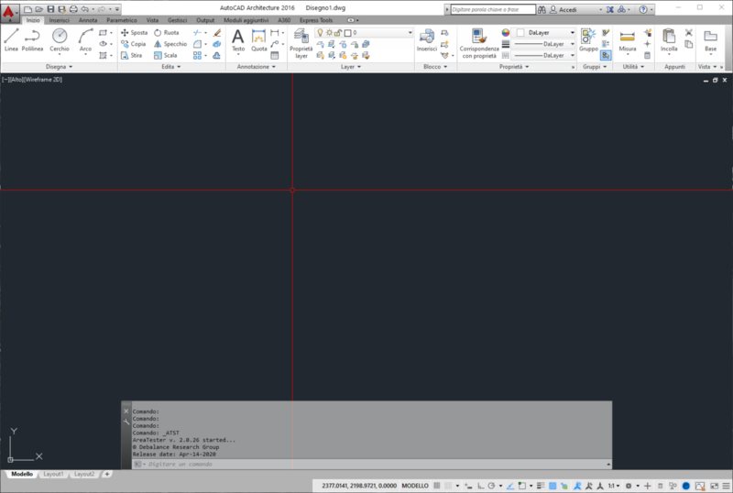Select the Stira stretch tool
Image resolution: width=733 pixels, height=493 pixels.
pos(131,55)
